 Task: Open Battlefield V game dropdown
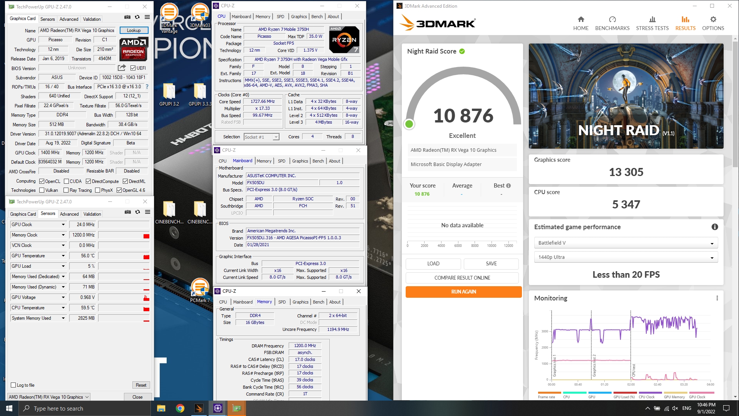[626, 243]
